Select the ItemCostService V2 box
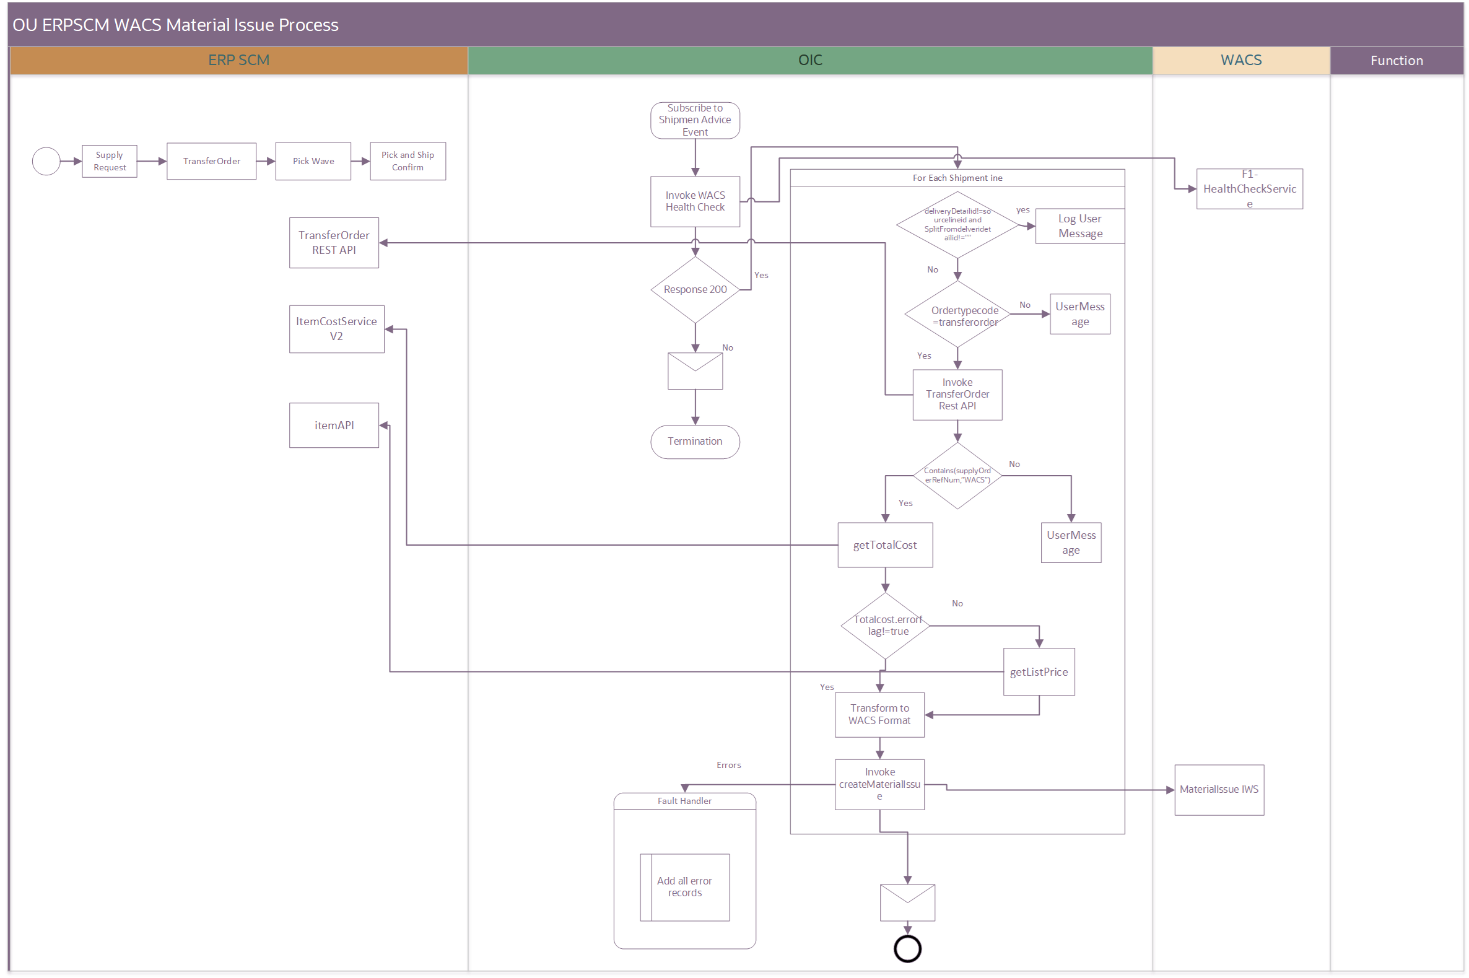Screen dimensions: 1469x978 (x=337, y=330)
